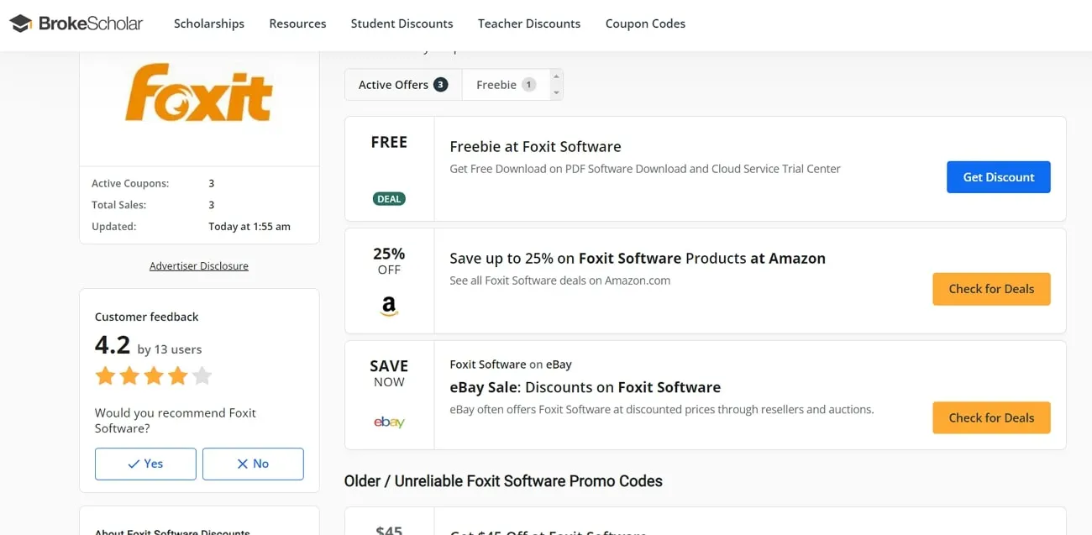Open the Advertiser Disclosure link

coord(198,265)
